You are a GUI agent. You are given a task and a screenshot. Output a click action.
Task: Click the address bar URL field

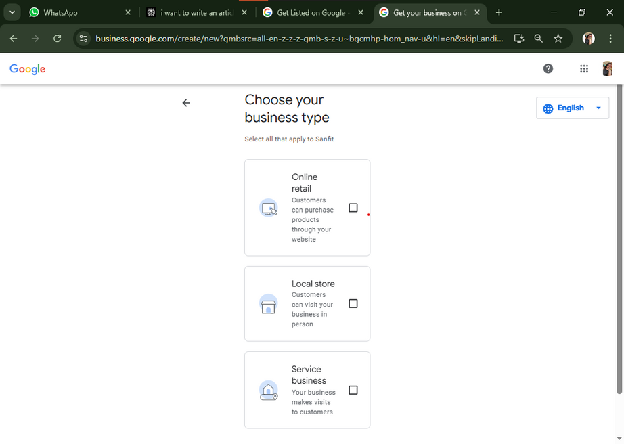click(298, 39)
